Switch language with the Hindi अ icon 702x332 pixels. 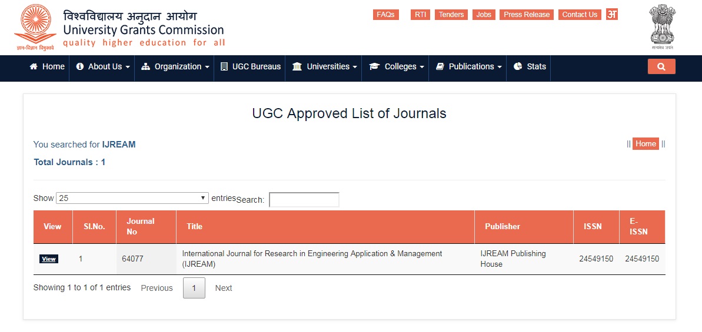pos(612,14)
